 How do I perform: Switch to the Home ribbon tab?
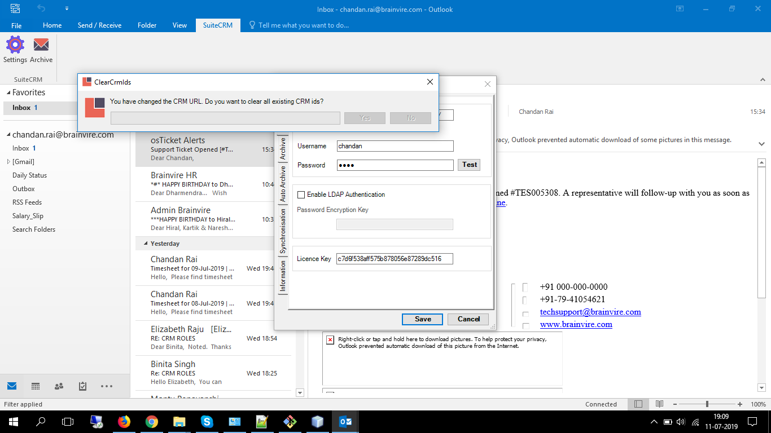pyautogui.click(x=52, y=25)
